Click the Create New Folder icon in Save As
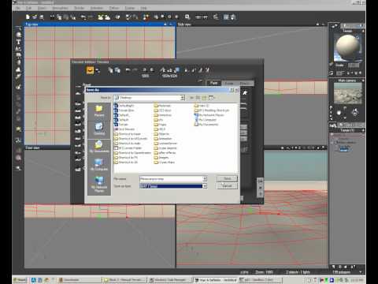 (x=204, y=98)
